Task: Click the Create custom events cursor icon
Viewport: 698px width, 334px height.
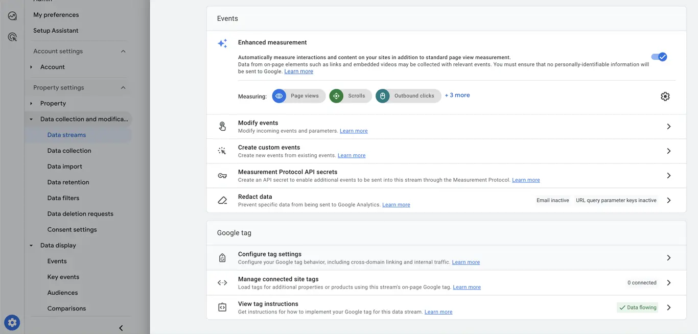Action: pos(222,151)
